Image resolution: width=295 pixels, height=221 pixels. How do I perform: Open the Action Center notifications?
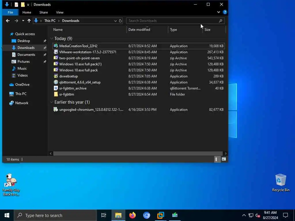[285, 215]
